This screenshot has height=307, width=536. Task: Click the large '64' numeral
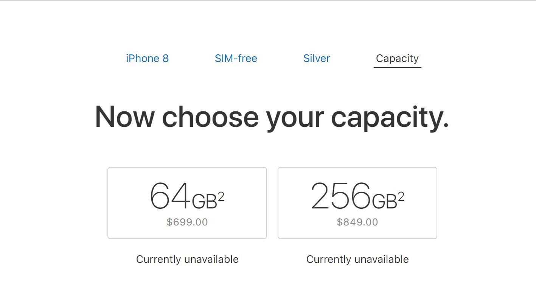(x=170, y=196)
